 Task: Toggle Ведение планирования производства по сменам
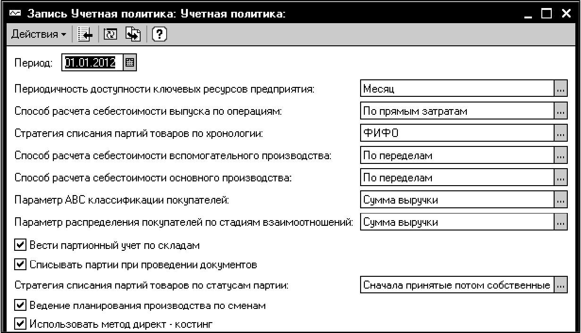(x=20, y=305)
